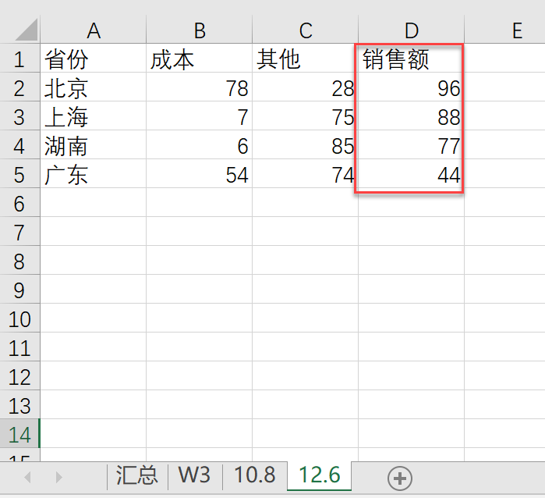545x498 pixels.
Task: Click cost value 54 for 广东
Action: (199, 174)
